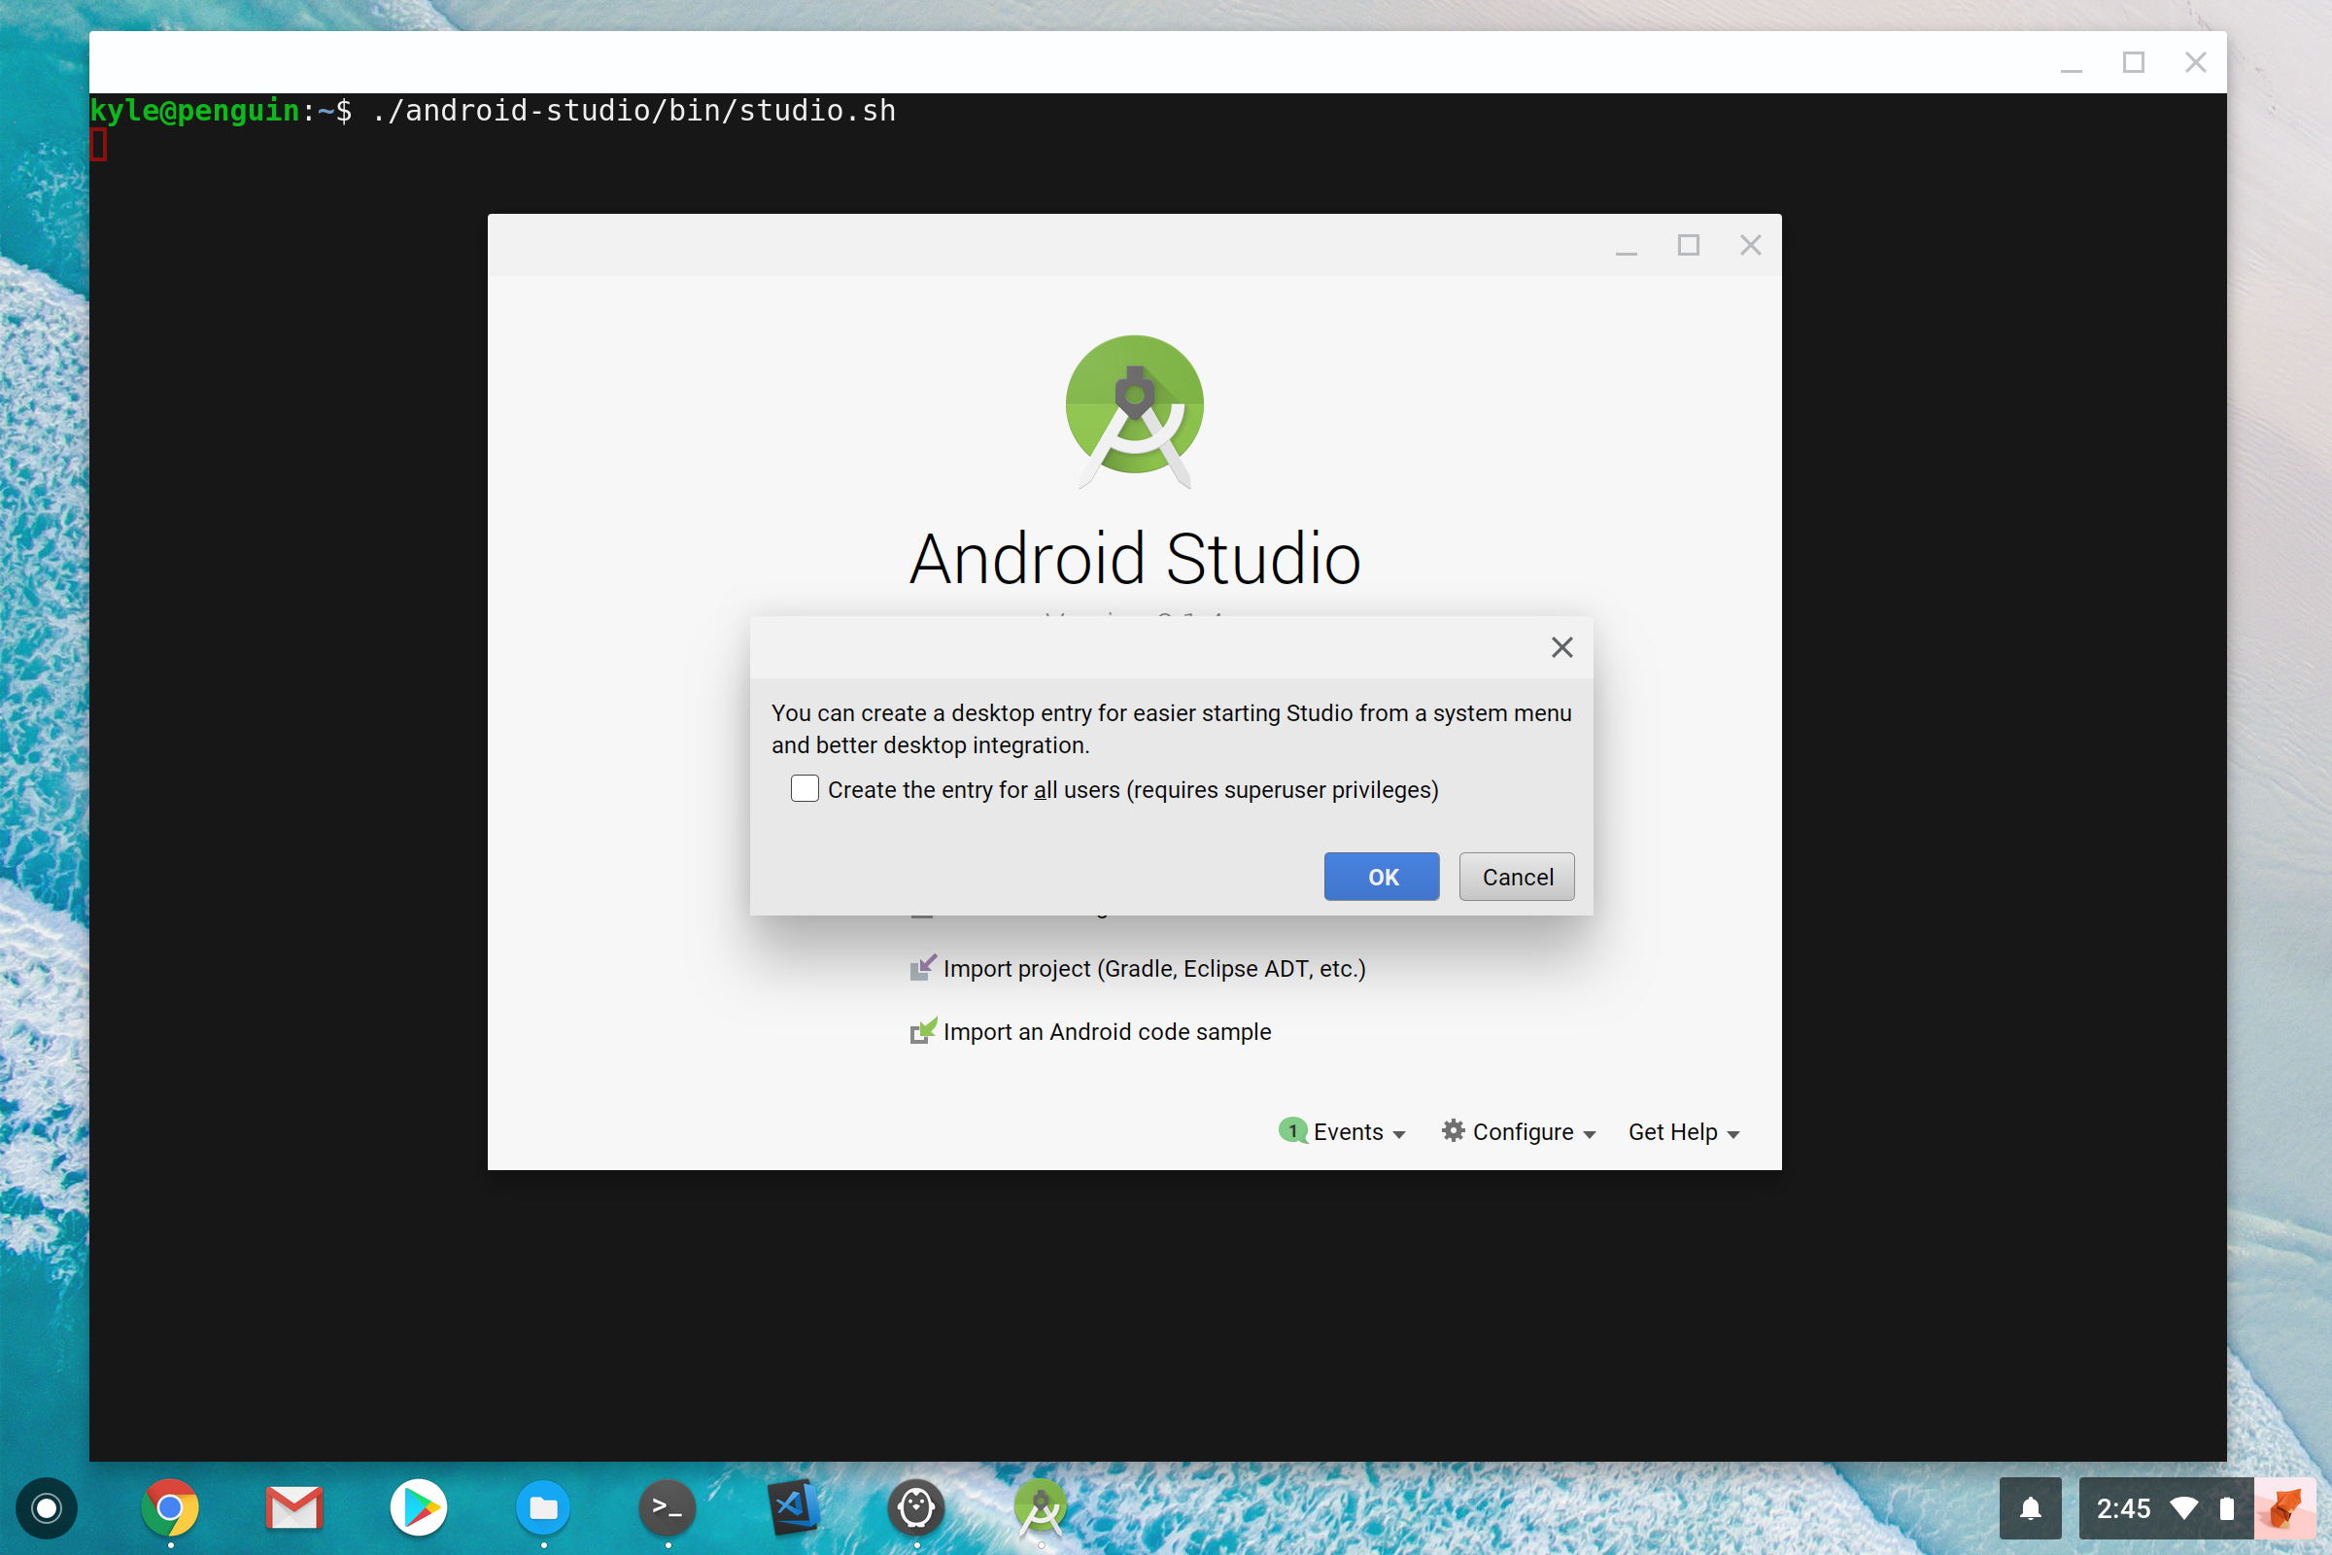The image size is (2332, 1555).
Task: Close the desktop entry dialog
Action: click(1561, 647)
